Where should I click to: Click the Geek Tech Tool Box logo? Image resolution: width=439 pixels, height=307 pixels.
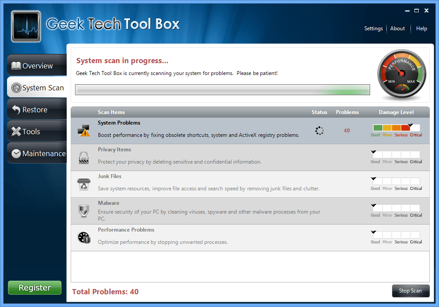(25, 26)
